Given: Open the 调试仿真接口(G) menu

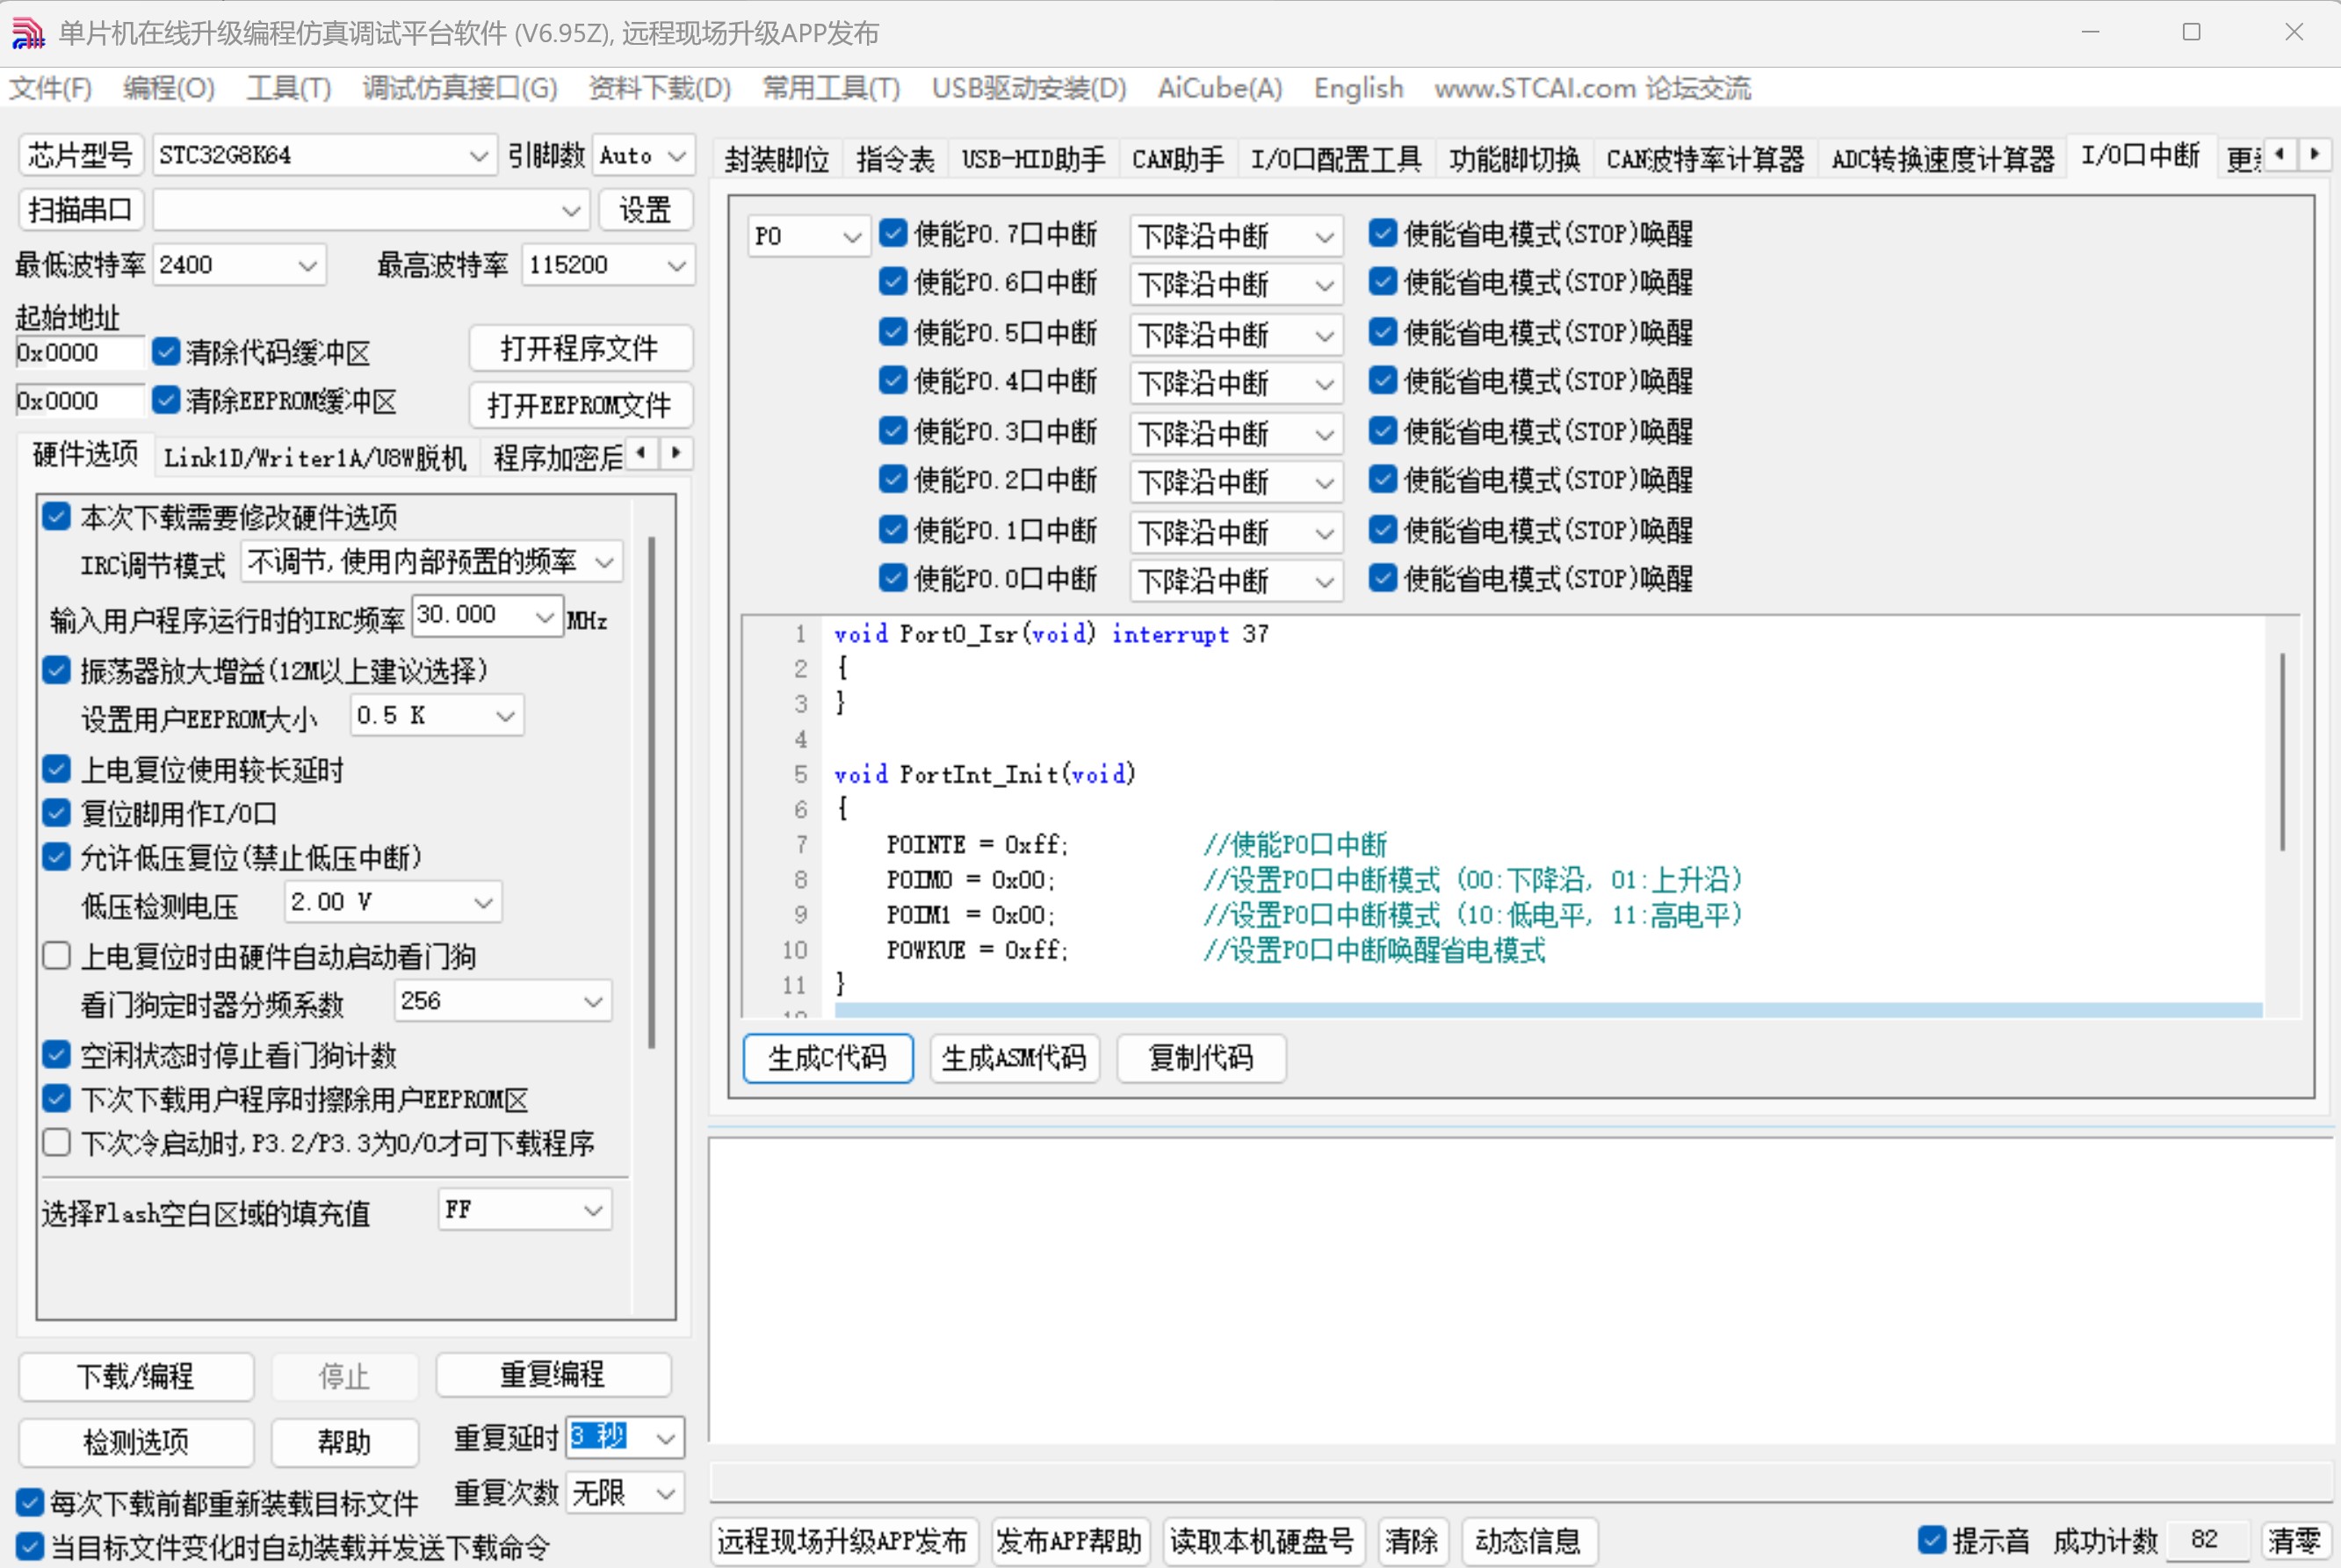Looking at the screenshot, I should (x=460, y=88).
